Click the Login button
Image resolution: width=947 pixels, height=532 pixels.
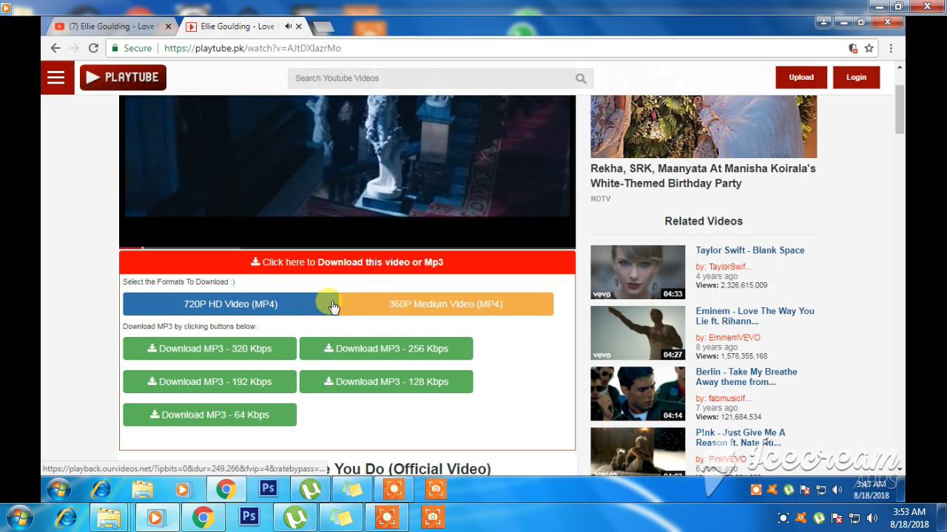[856, 77]
